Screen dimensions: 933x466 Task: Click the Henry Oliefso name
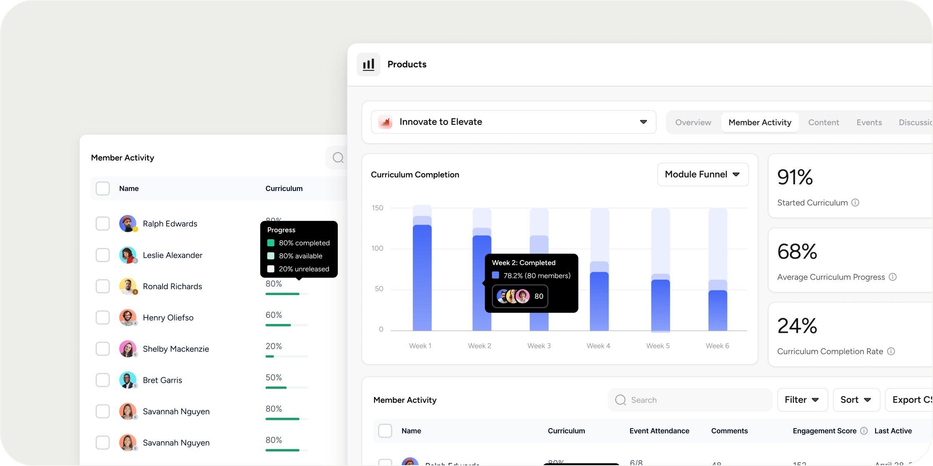pyautogui.click(x=168, y=317)
